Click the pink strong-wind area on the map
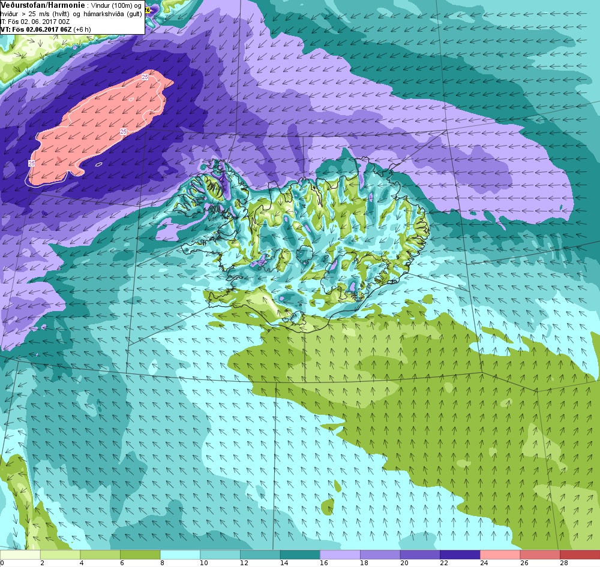Image resolution: width=600 pixels, height=567 pixels. pos(100,126)
